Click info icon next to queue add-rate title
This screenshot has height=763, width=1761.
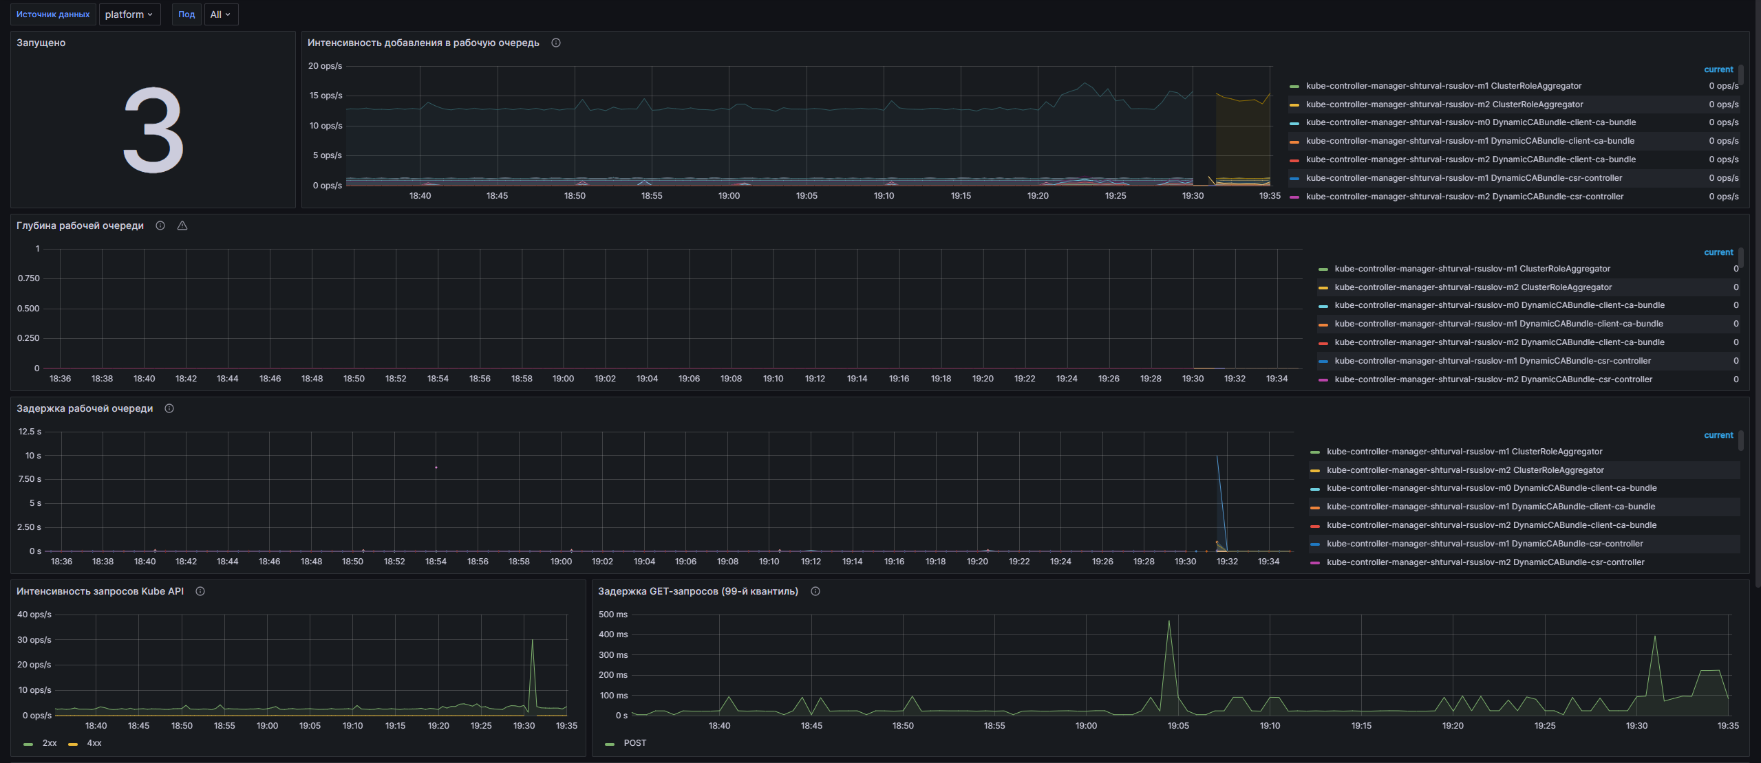tap(556, 43)
